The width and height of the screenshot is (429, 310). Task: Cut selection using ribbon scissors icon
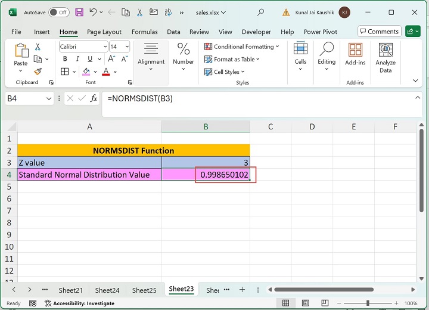[38, 47]
